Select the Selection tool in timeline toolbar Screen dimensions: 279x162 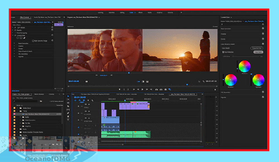pyautogui.click(x=68, y=96)
